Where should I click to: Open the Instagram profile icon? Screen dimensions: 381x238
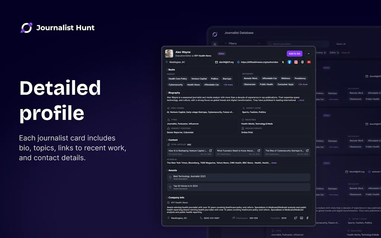296,62
